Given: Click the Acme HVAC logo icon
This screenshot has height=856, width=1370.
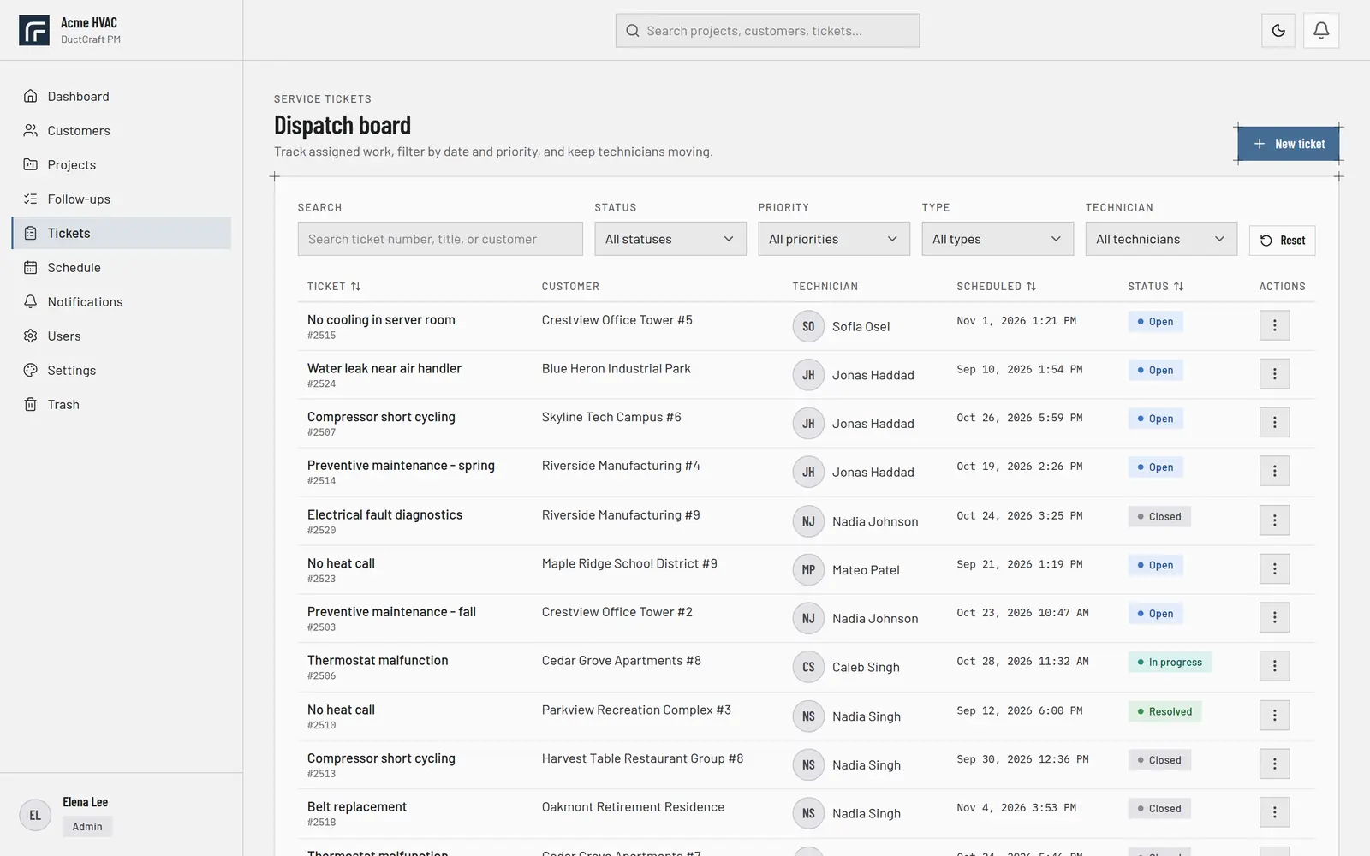Looking at the screenshot, I should (x=34, y=30).
